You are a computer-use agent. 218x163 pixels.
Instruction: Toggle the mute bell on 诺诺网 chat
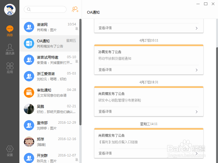[x=77, y=29]
